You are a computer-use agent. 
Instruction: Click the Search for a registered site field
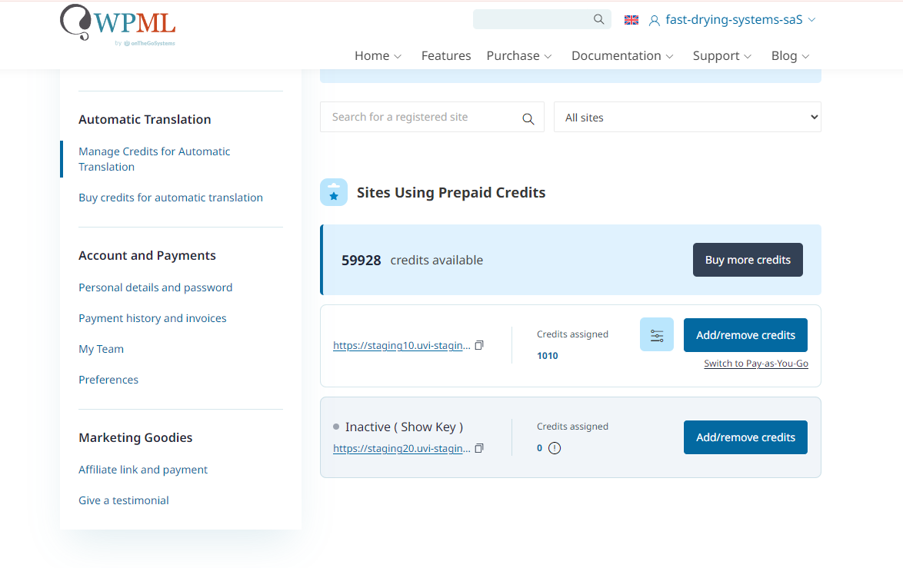(423, 118)
